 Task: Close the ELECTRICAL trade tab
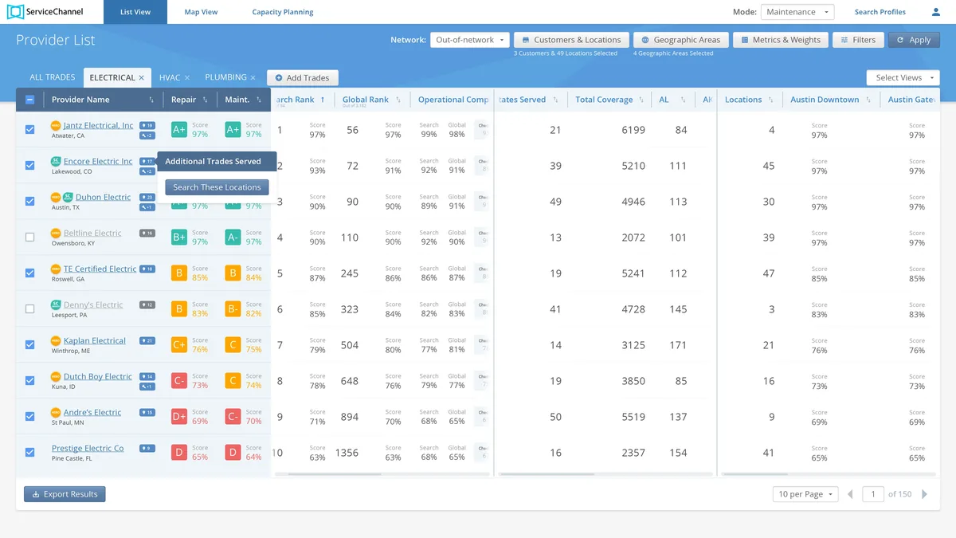point(142,78)
